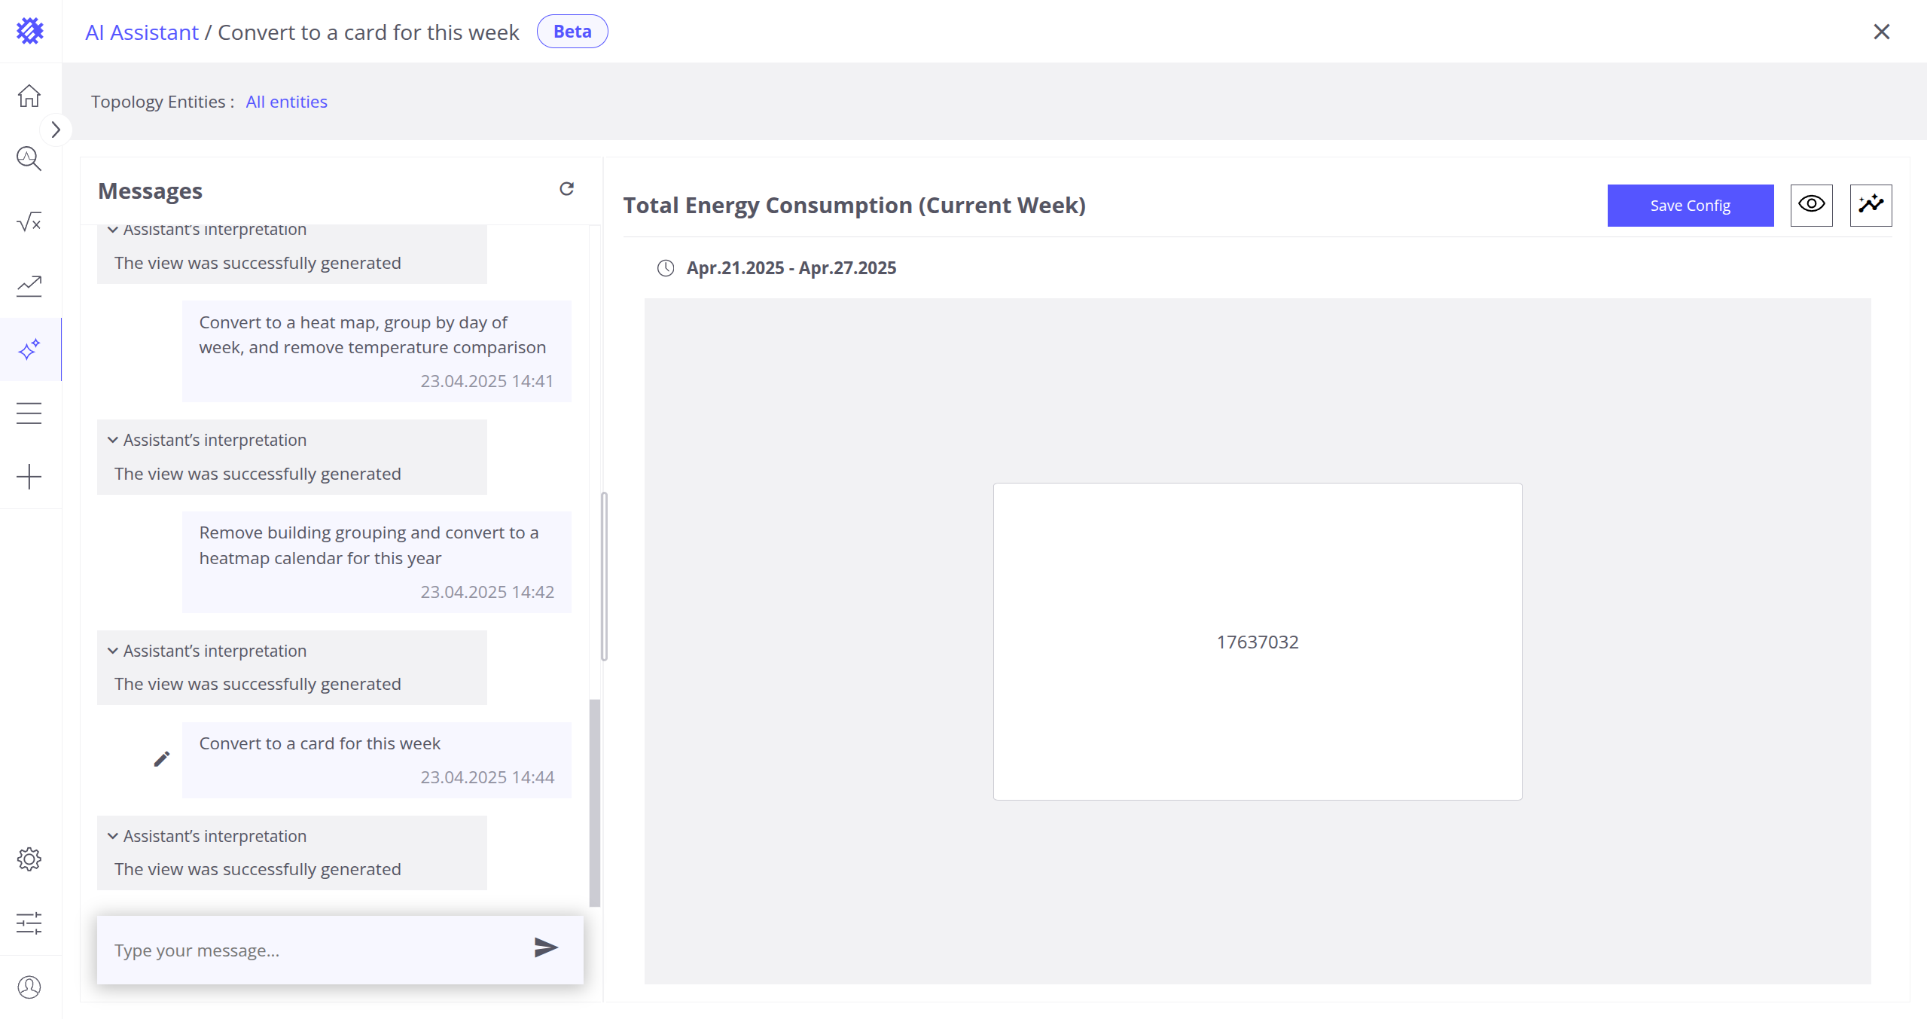Open the settings gear icon
This screenshot has width=1927, height=1019.
tap(29, 859)
